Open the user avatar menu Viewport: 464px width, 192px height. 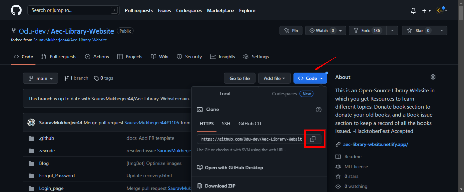pos(442,10)
